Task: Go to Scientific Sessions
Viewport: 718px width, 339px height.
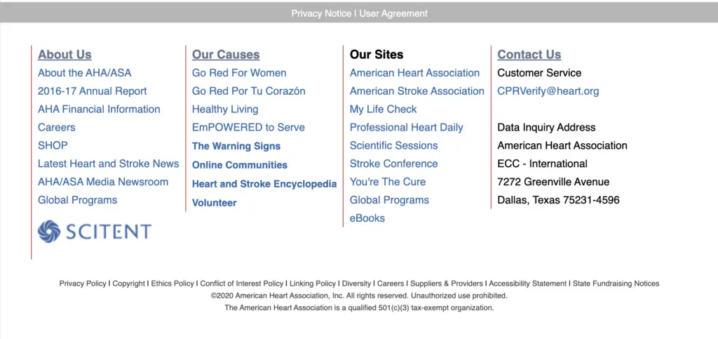Action: pos(394,146)
